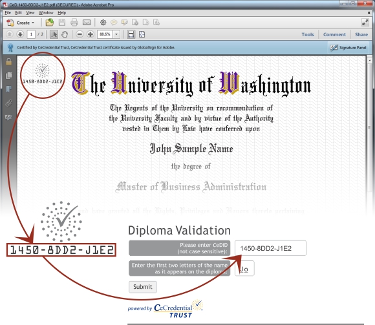Toggle scrolling page fit-width mode
This screenshot has height=325, width=375.
click(x=131, y=34)
